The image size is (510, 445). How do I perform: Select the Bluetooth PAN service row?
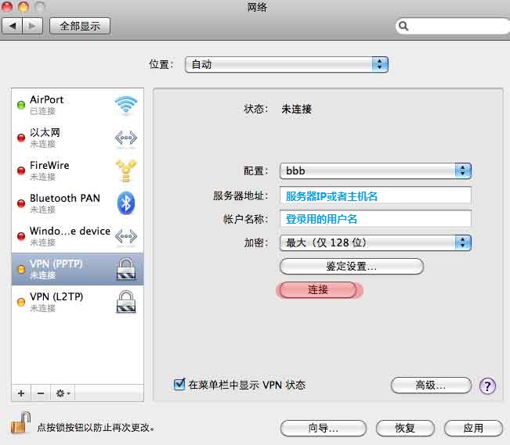(78, 203)
